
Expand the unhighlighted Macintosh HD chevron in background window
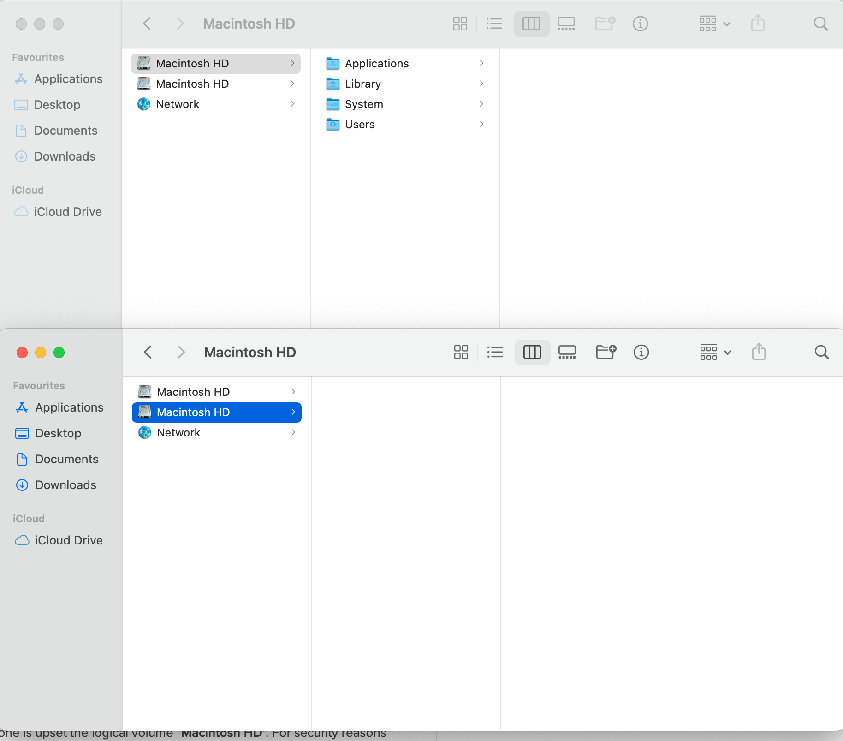pyautogui.click(x=292, y=84)
